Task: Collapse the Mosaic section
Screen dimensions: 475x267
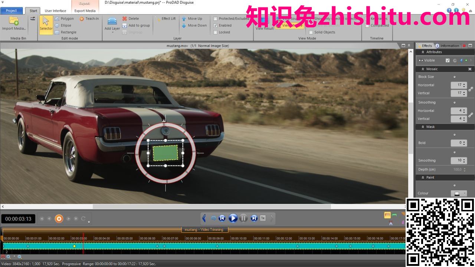Action: point(423,69)
